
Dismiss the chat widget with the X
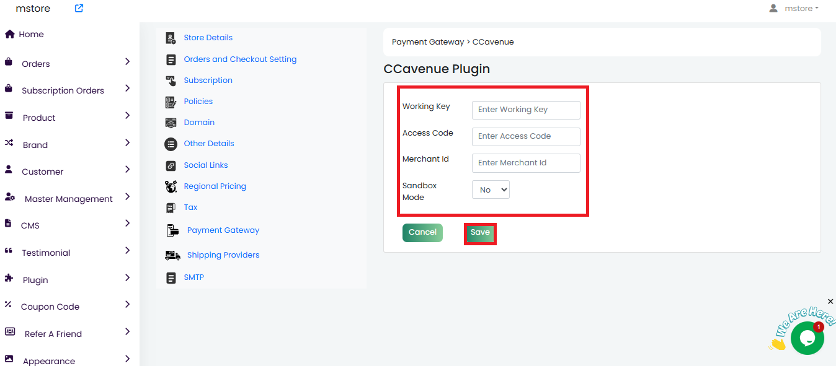click(x=830, y=302)
